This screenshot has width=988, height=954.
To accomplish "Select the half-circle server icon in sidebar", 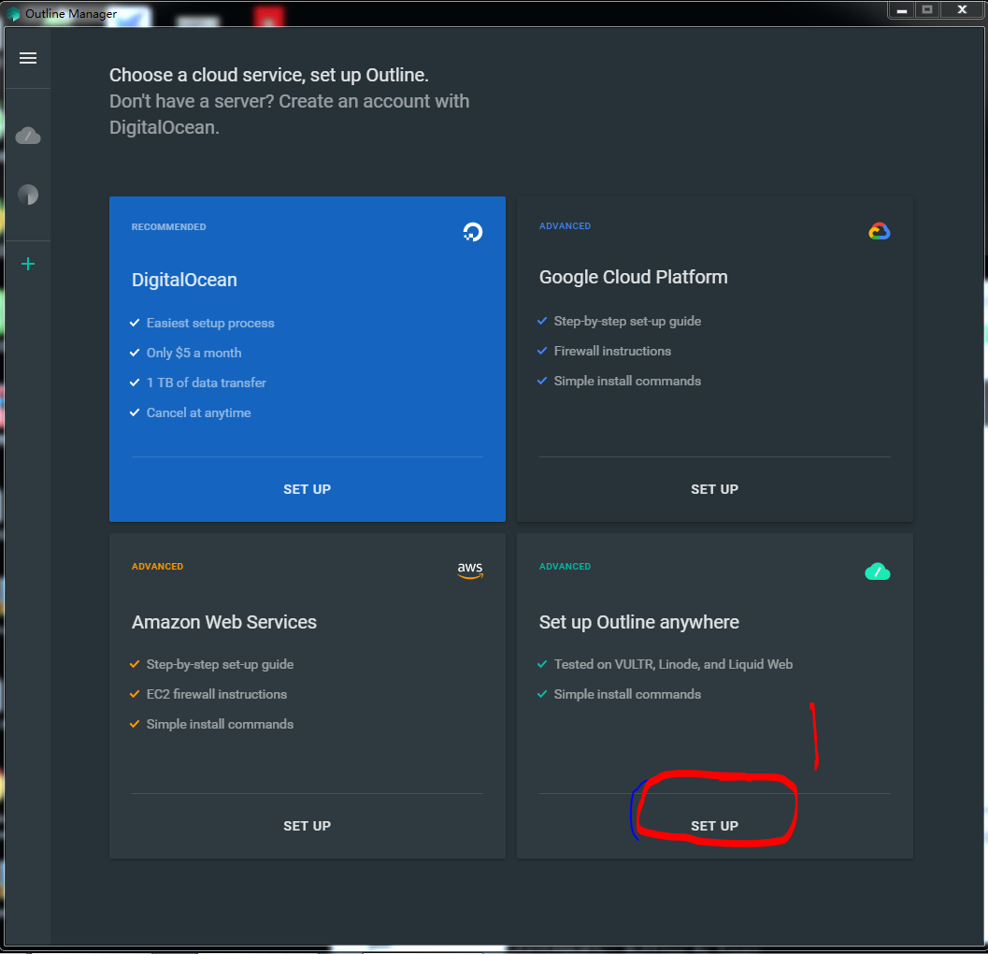I will (28, 195).
